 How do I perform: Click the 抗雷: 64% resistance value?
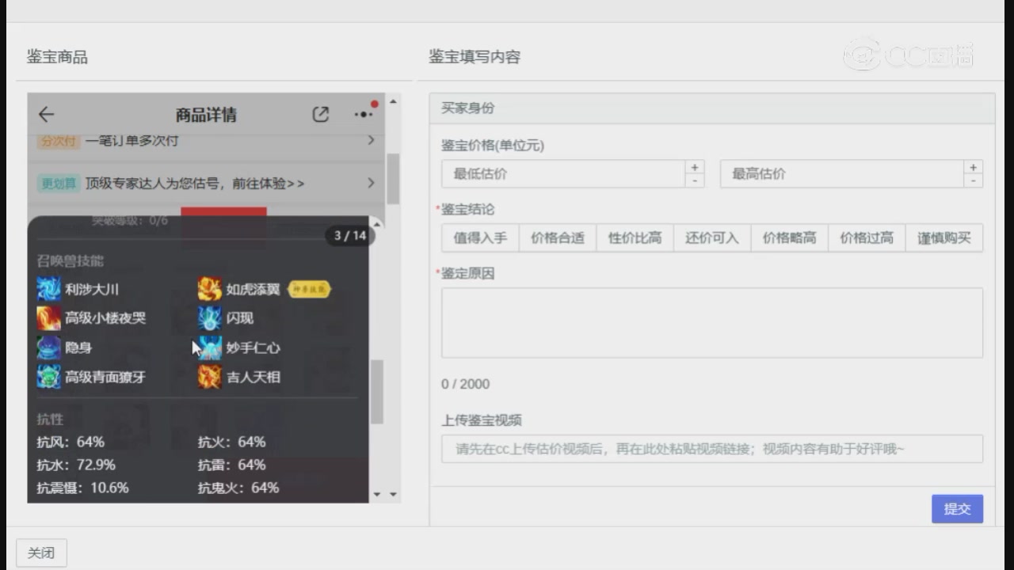[x=231, y=465]
